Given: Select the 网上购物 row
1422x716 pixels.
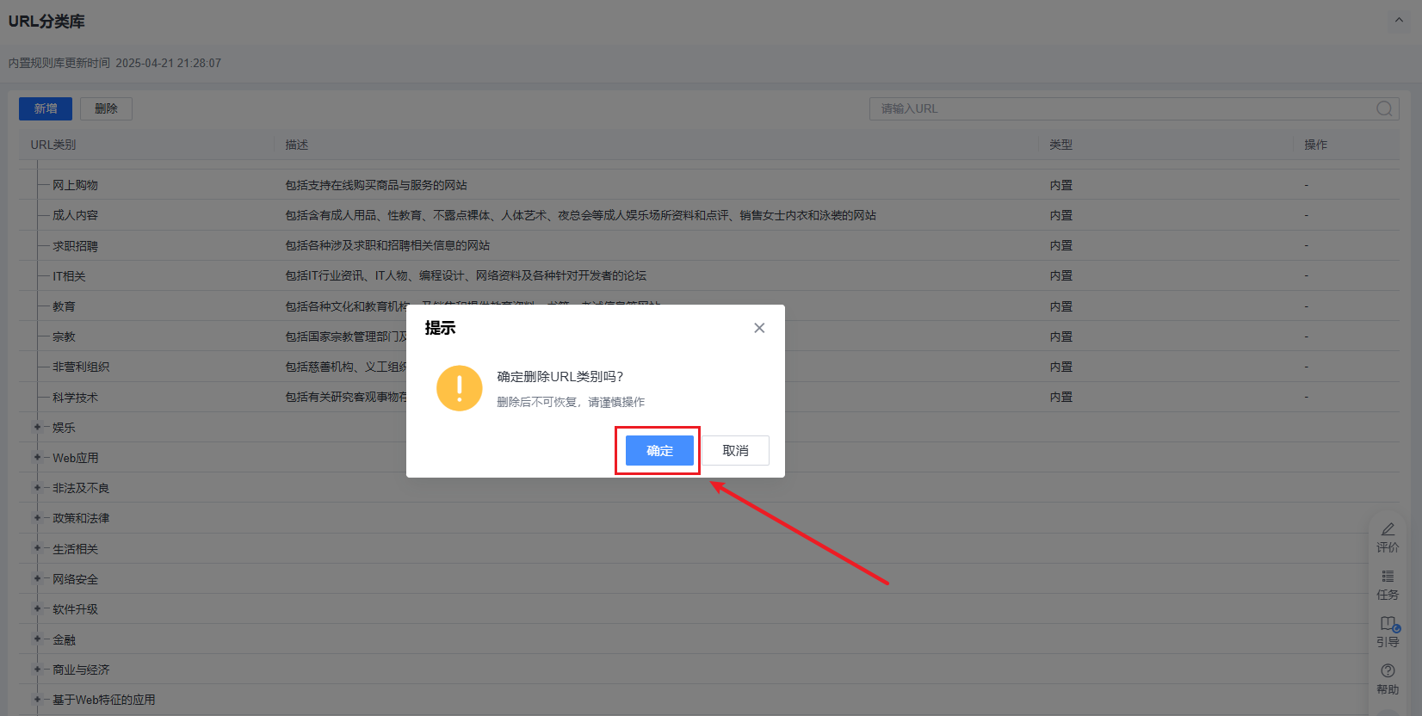Looking at the screenshot, I should tap(709, 185).
